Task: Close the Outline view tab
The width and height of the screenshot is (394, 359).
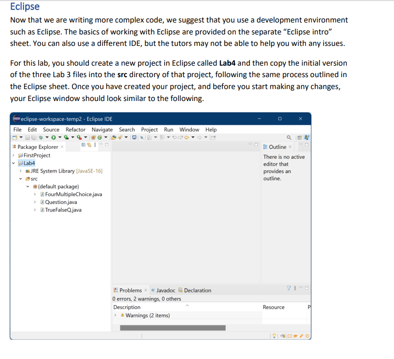Action: click(290, 146)
